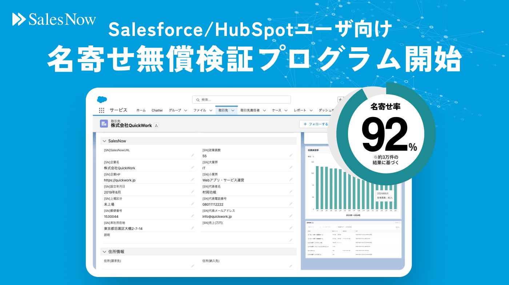Edit the 説明 field pencil
Screen dimensions: 509x285
pyautogui.click(x=291, y=240)
